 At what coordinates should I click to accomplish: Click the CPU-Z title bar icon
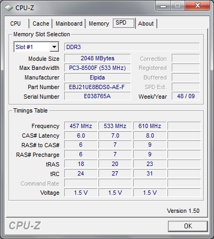click(8, 8)
